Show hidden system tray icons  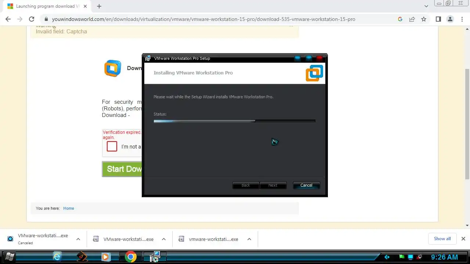coord(387,257)
